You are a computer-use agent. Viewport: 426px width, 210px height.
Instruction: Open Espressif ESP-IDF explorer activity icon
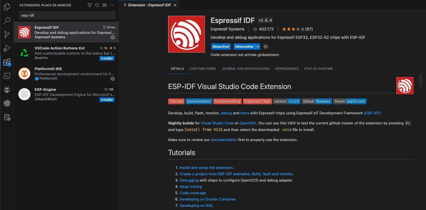coord(7,103)
